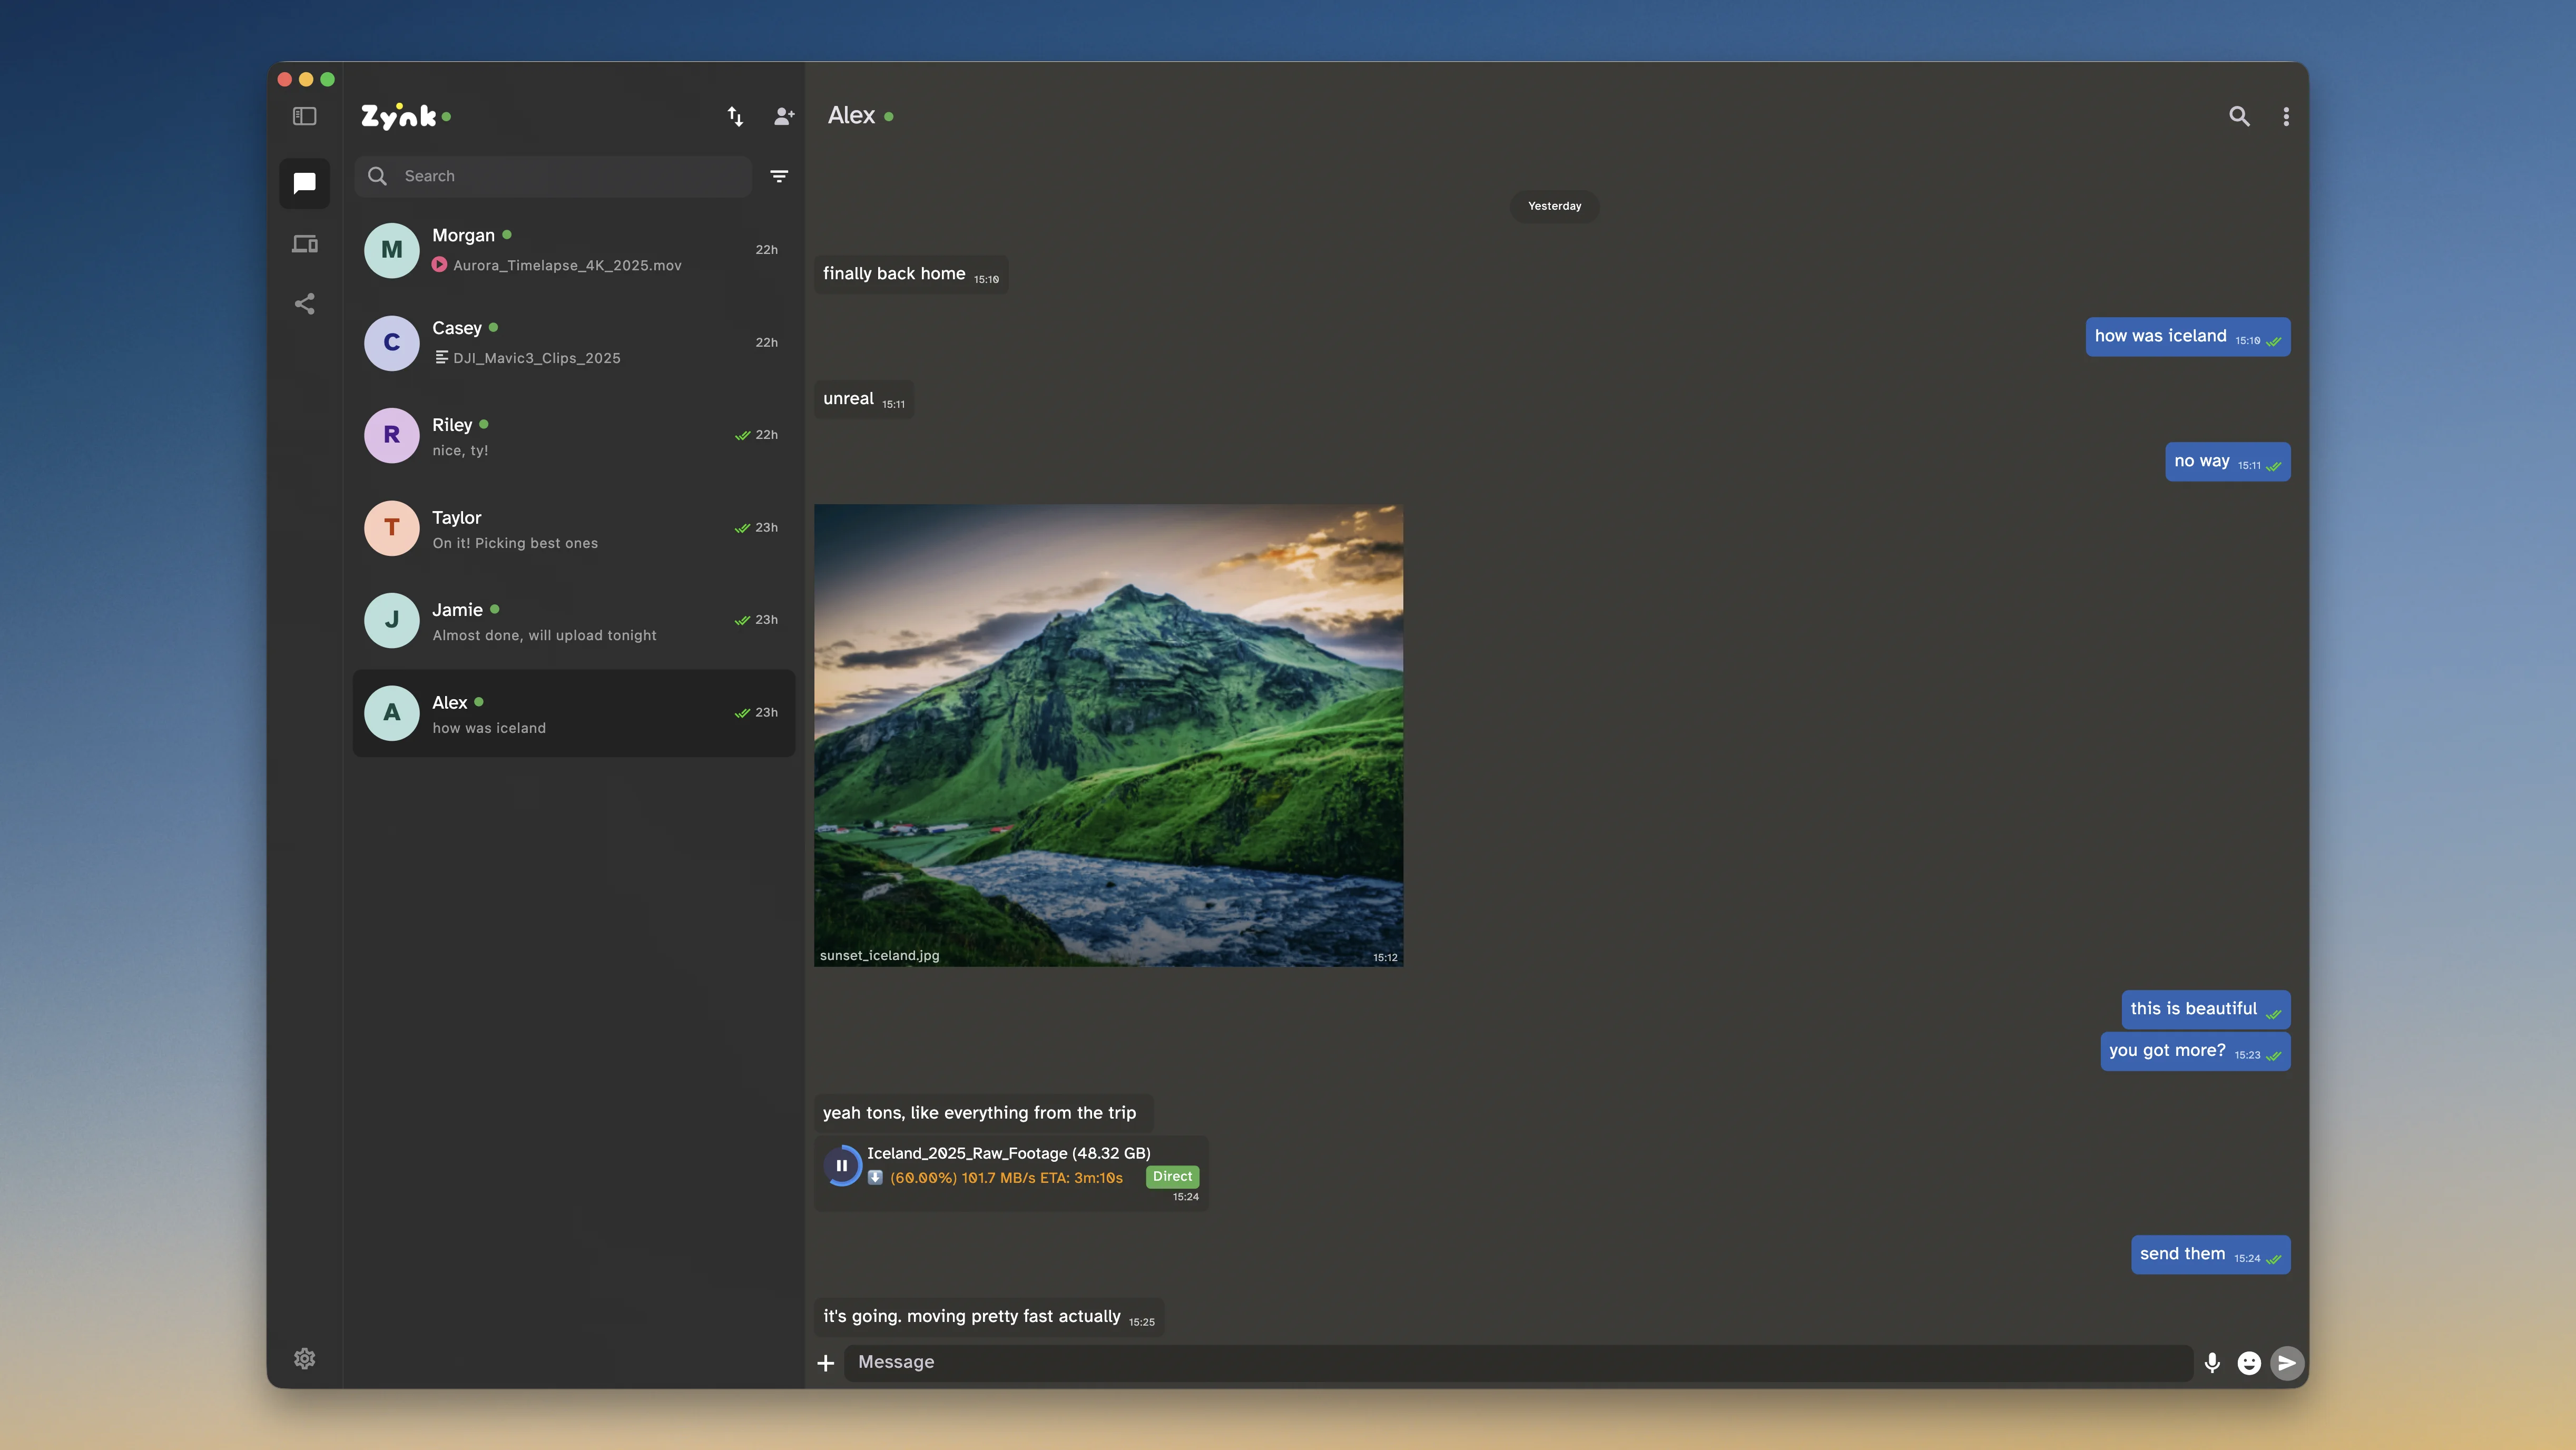This screenshot has width=2576, height=1450.
Task: Click the message input field
Action: pos(1500,1362)
